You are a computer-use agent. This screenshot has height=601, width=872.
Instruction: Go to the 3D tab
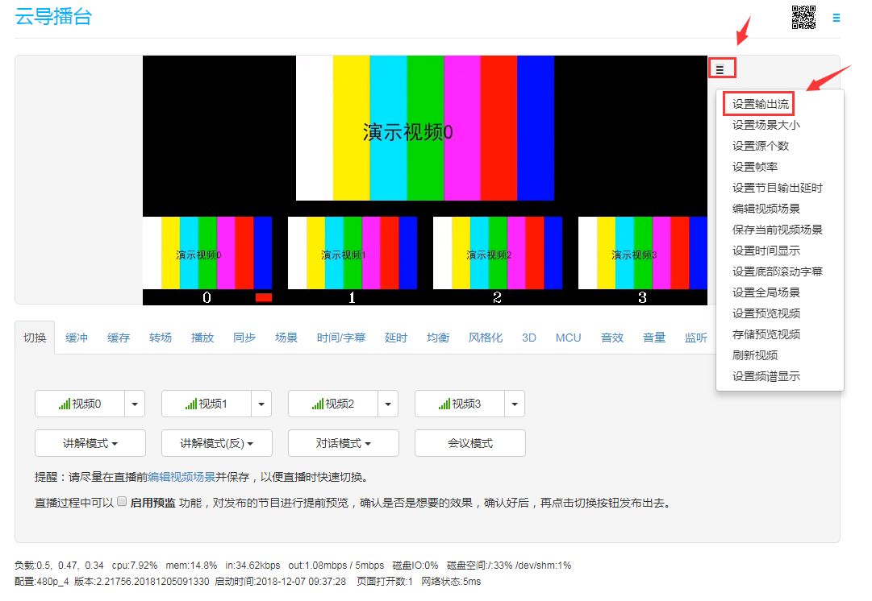(529, 338)
